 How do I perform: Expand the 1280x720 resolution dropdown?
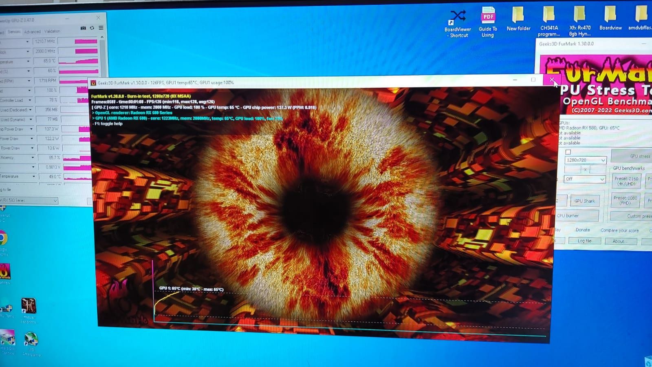tap(603, 160)
